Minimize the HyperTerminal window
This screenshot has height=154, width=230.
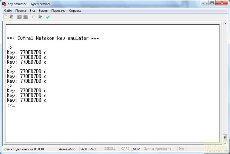point(205,3)
